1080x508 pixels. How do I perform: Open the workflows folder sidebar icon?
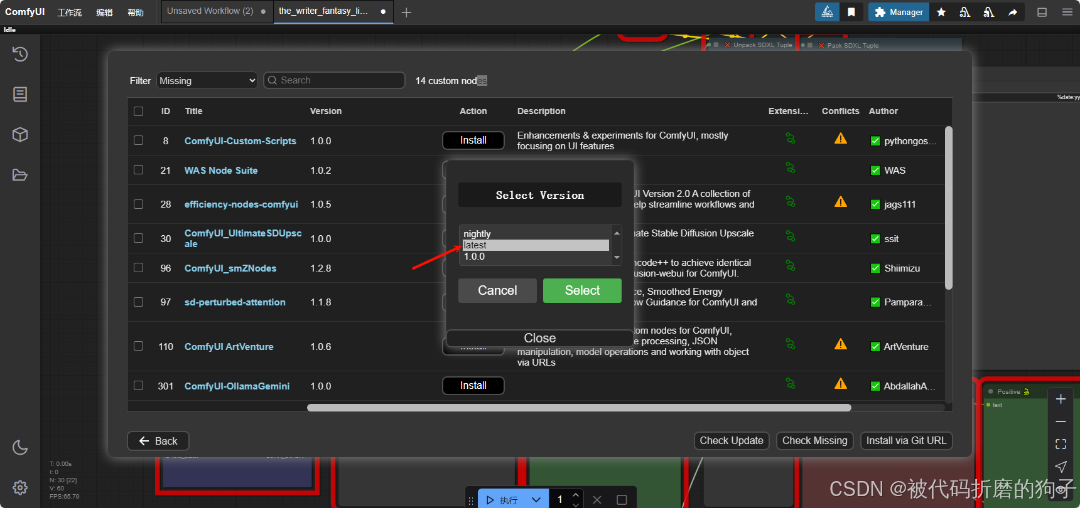click(x=20, y=174)
